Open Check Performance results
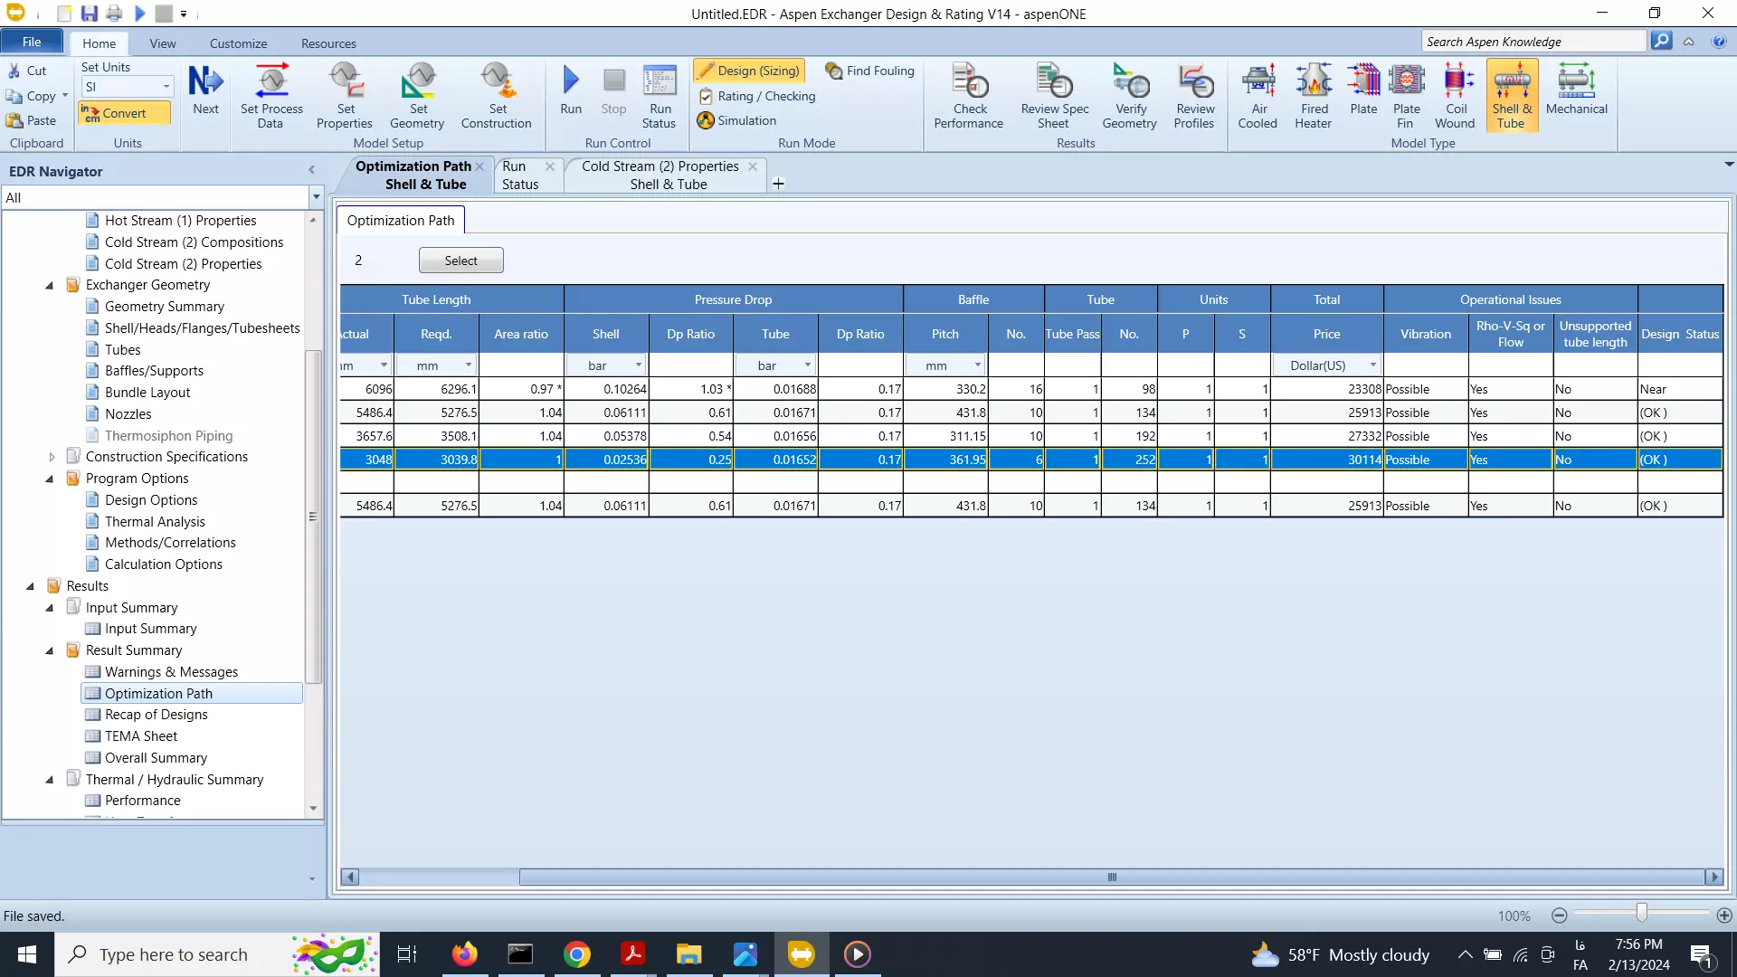This screenshot has height=977, width=1737. [x=969, y=97]
